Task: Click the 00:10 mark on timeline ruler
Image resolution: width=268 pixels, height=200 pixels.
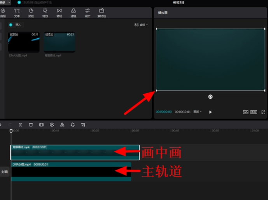Action: pos(55,131)
